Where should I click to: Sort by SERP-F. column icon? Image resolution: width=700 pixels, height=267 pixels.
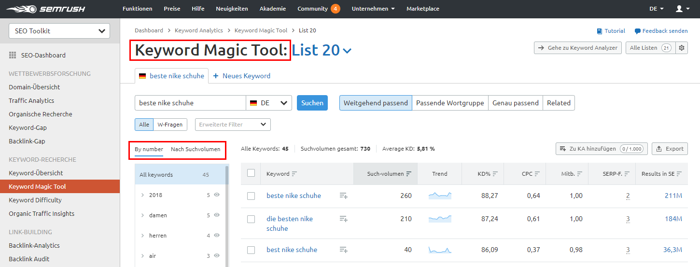[x=627, y=174]
